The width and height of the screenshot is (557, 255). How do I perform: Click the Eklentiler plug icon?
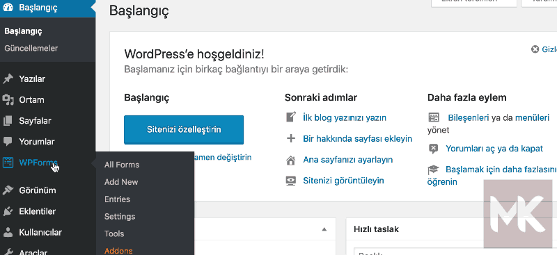(8, 211)
